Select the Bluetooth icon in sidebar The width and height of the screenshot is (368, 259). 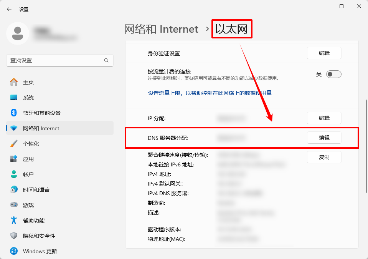pos(14,113)
